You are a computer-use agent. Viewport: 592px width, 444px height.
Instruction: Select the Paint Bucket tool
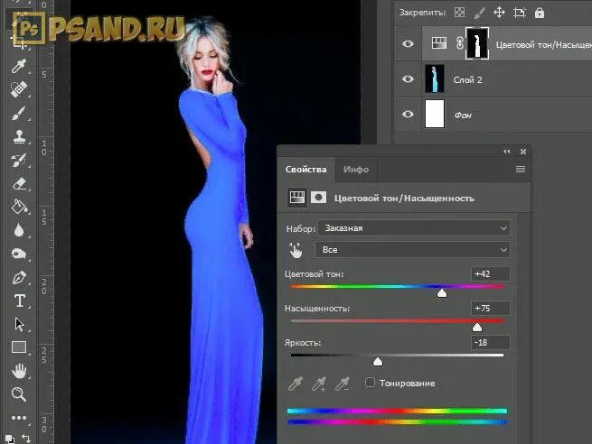coord(18,207)
